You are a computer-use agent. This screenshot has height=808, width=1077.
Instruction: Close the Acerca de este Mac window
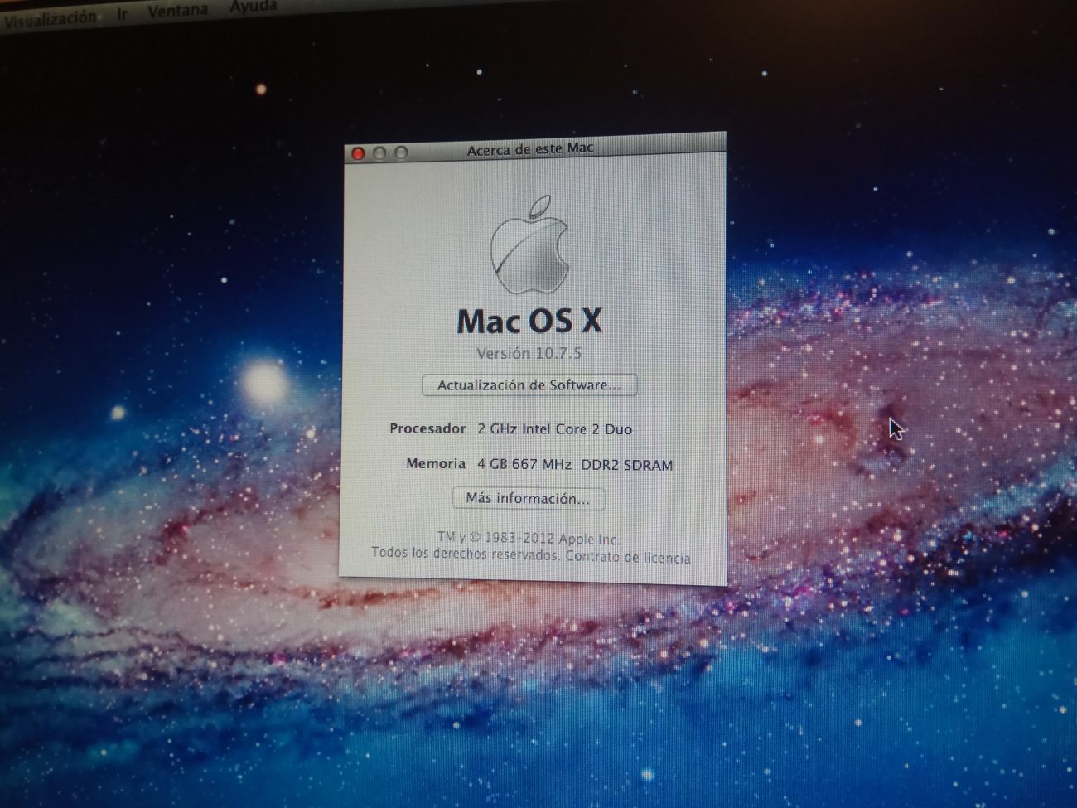359,153
